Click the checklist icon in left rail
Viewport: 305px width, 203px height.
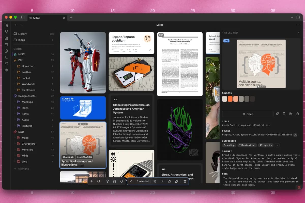pyautogui.click(x=6, y=63)
